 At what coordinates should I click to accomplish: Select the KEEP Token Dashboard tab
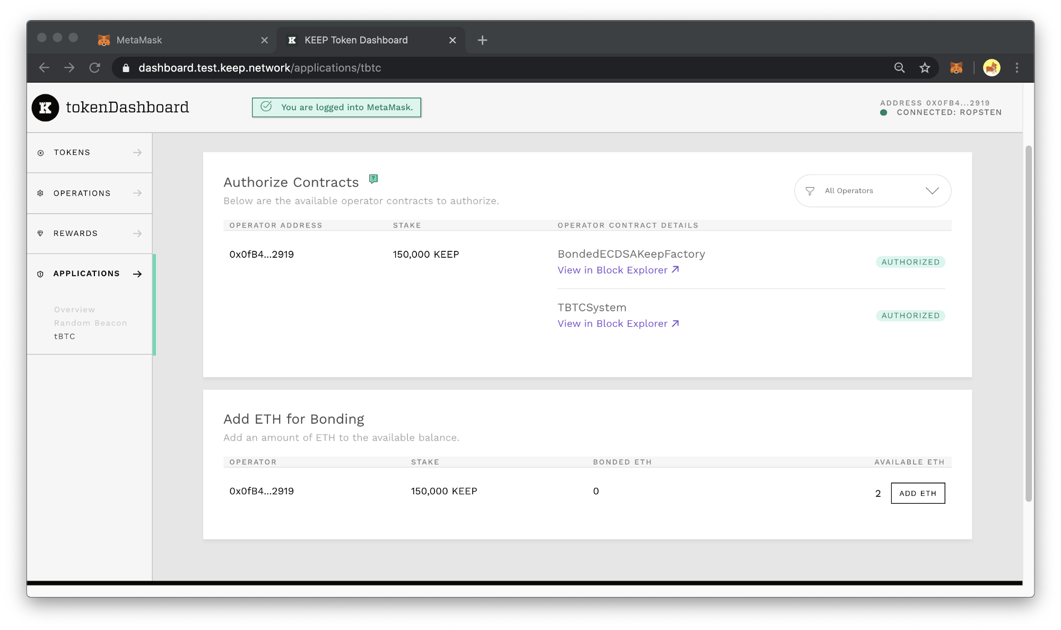click(x=371, y=40)
